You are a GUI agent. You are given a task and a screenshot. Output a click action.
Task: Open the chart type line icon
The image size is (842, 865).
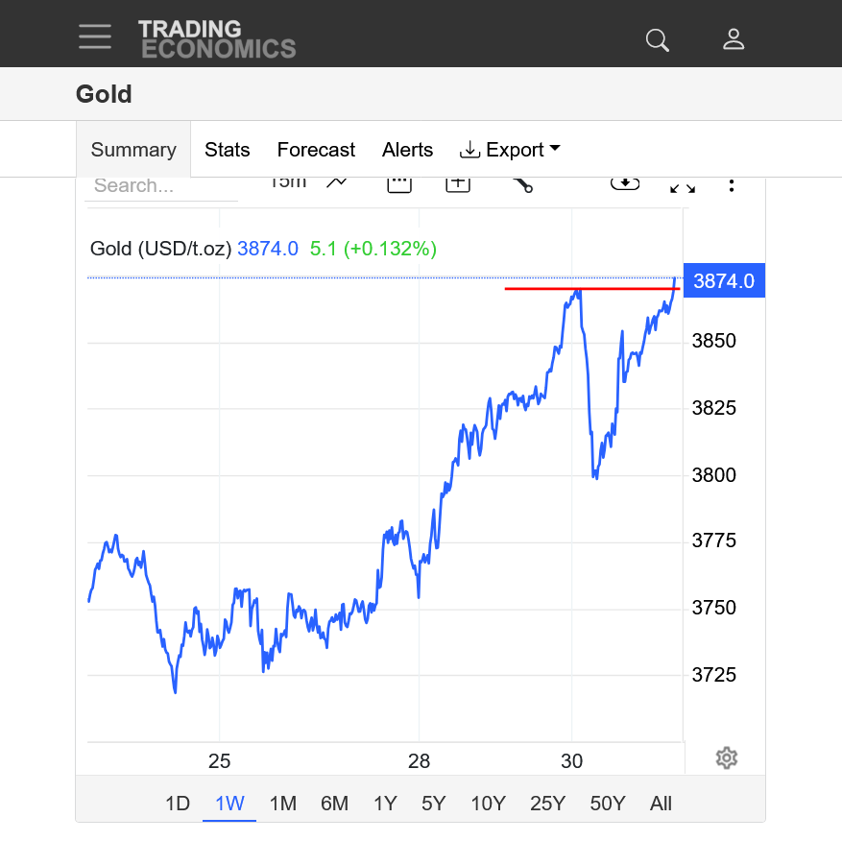(x=337, y=182)
